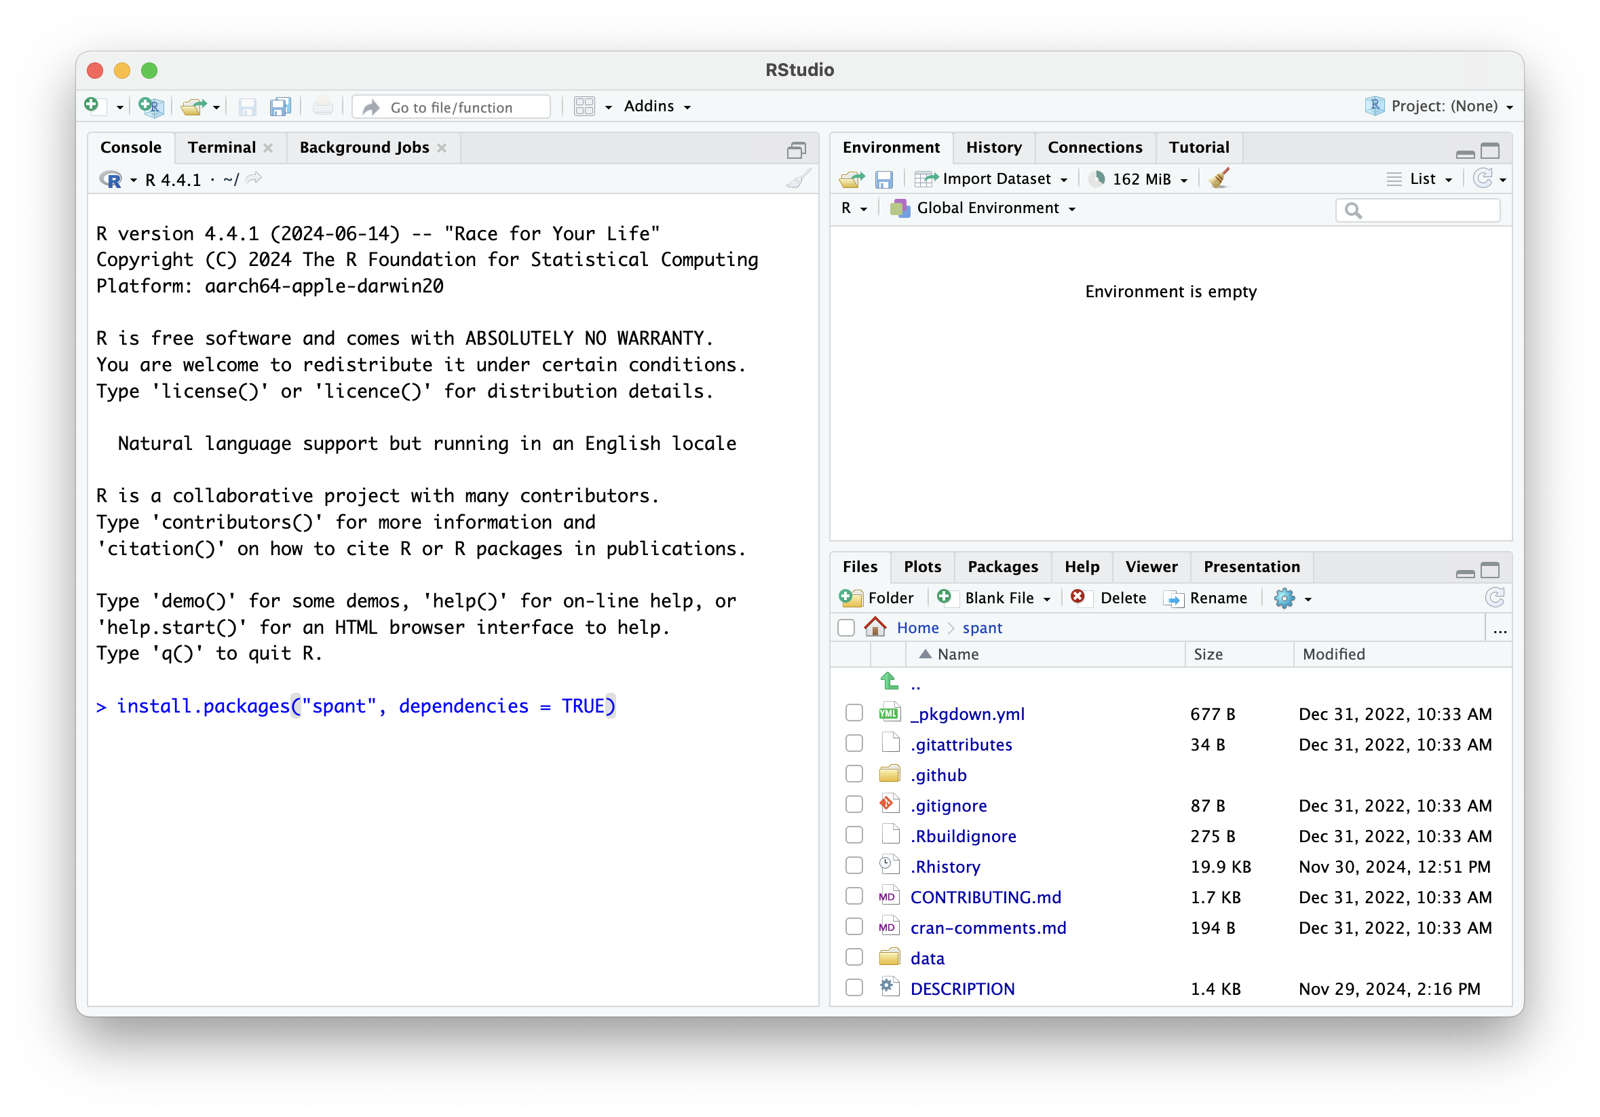
Task: Click the memory usage pie icon
Action: pyautogui.click(x=1097, y=179)
